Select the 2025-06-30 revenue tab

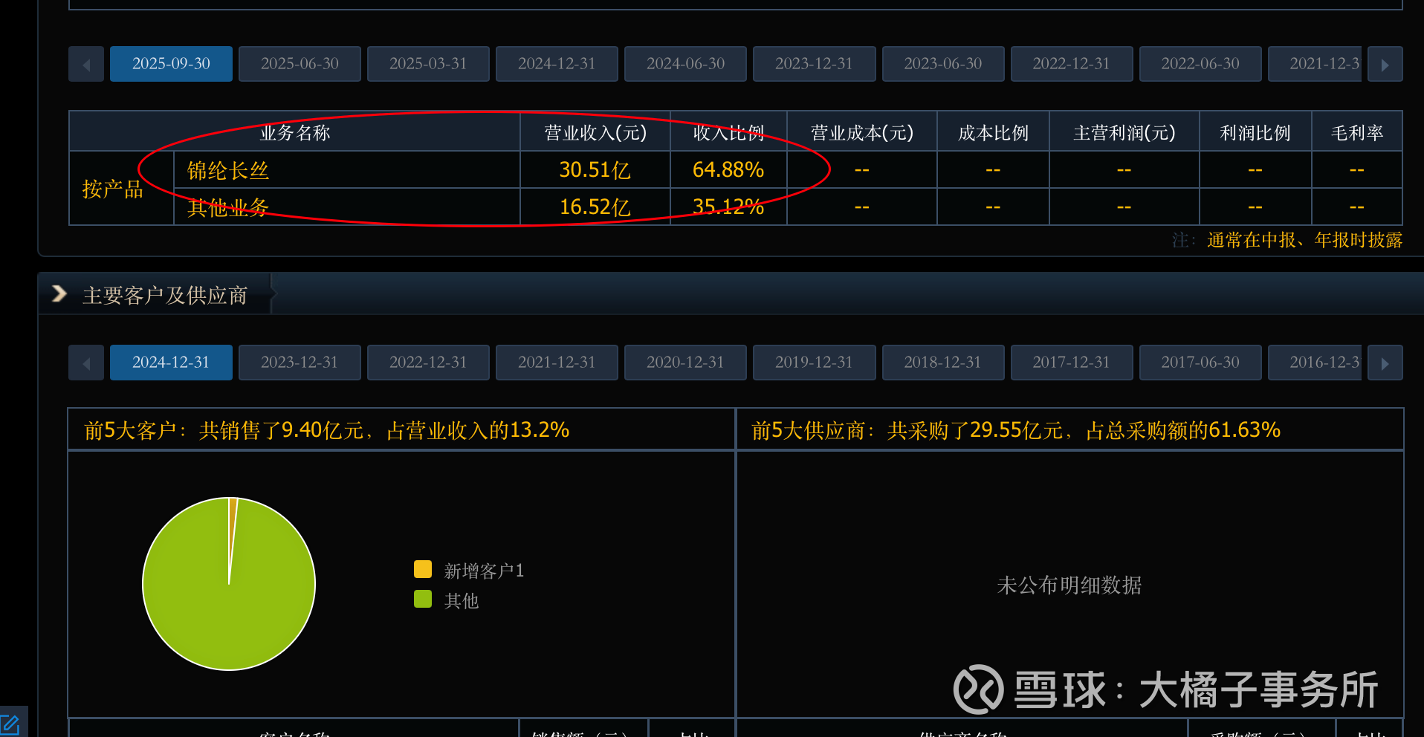tap(300, 64)
